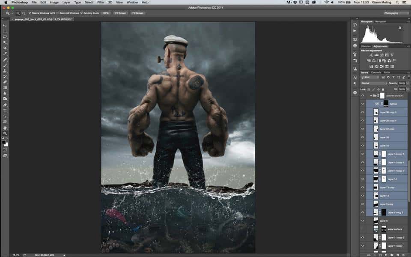Click the foreground color swatch
Screen dimensions: 411x257
click(x=4, y=142)
